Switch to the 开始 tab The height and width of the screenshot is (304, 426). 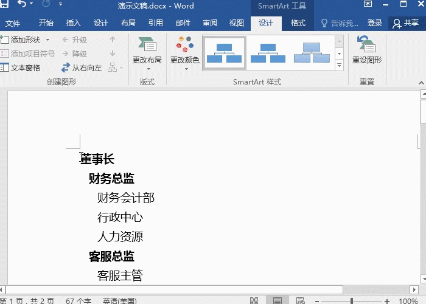46,23
